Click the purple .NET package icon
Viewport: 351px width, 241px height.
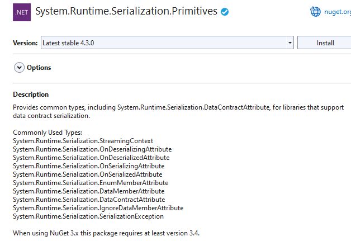tap(22, 12)
